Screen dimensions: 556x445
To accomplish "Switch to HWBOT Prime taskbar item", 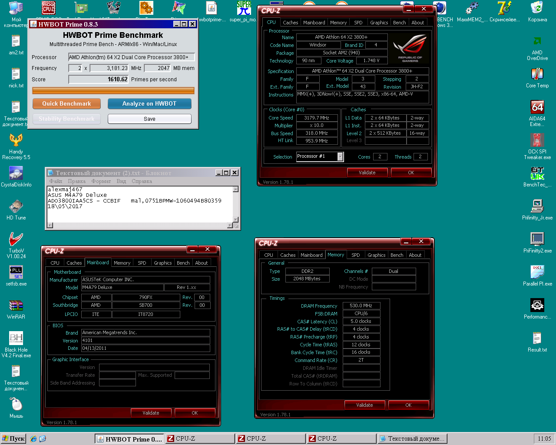I will (129, 439).
